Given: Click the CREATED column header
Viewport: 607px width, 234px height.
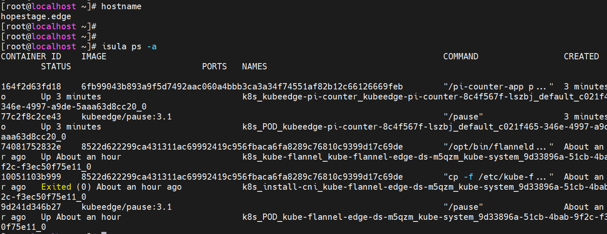Looking at the screenshot, I should point(581,56).
